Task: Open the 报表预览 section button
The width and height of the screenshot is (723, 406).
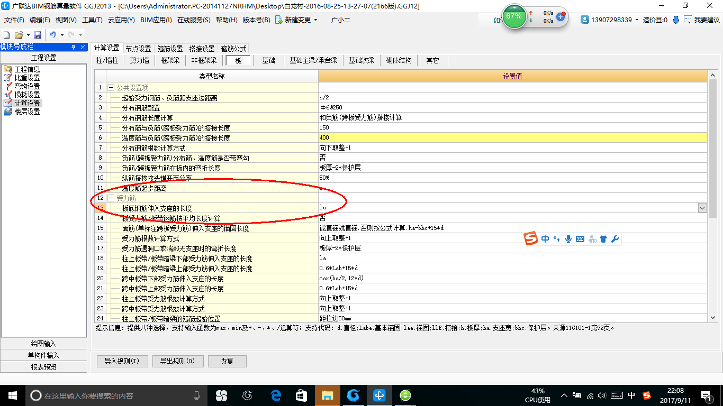Action: click(43, 367)
